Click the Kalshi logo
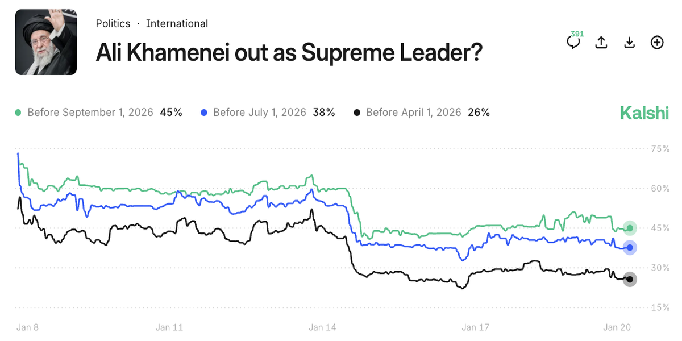 [644, 113]
